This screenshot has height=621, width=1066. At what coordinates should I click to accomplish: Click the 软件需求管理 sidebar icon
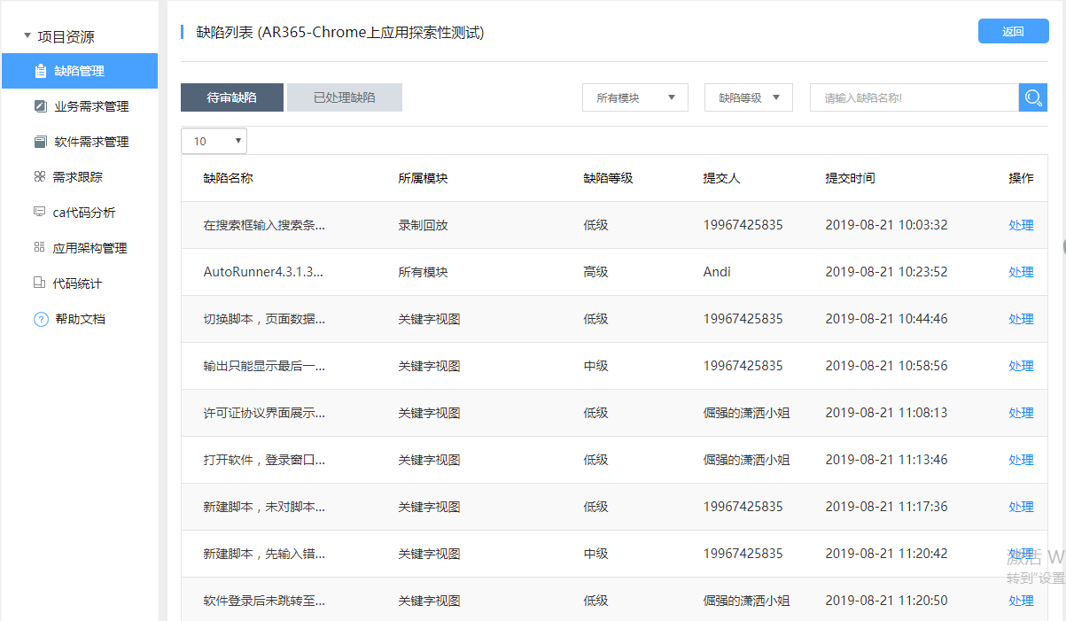click(x=40, y=142)
